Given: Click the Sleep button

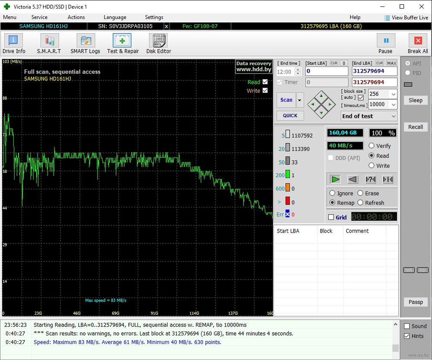Looking at the screenshot, I should 416,100.
